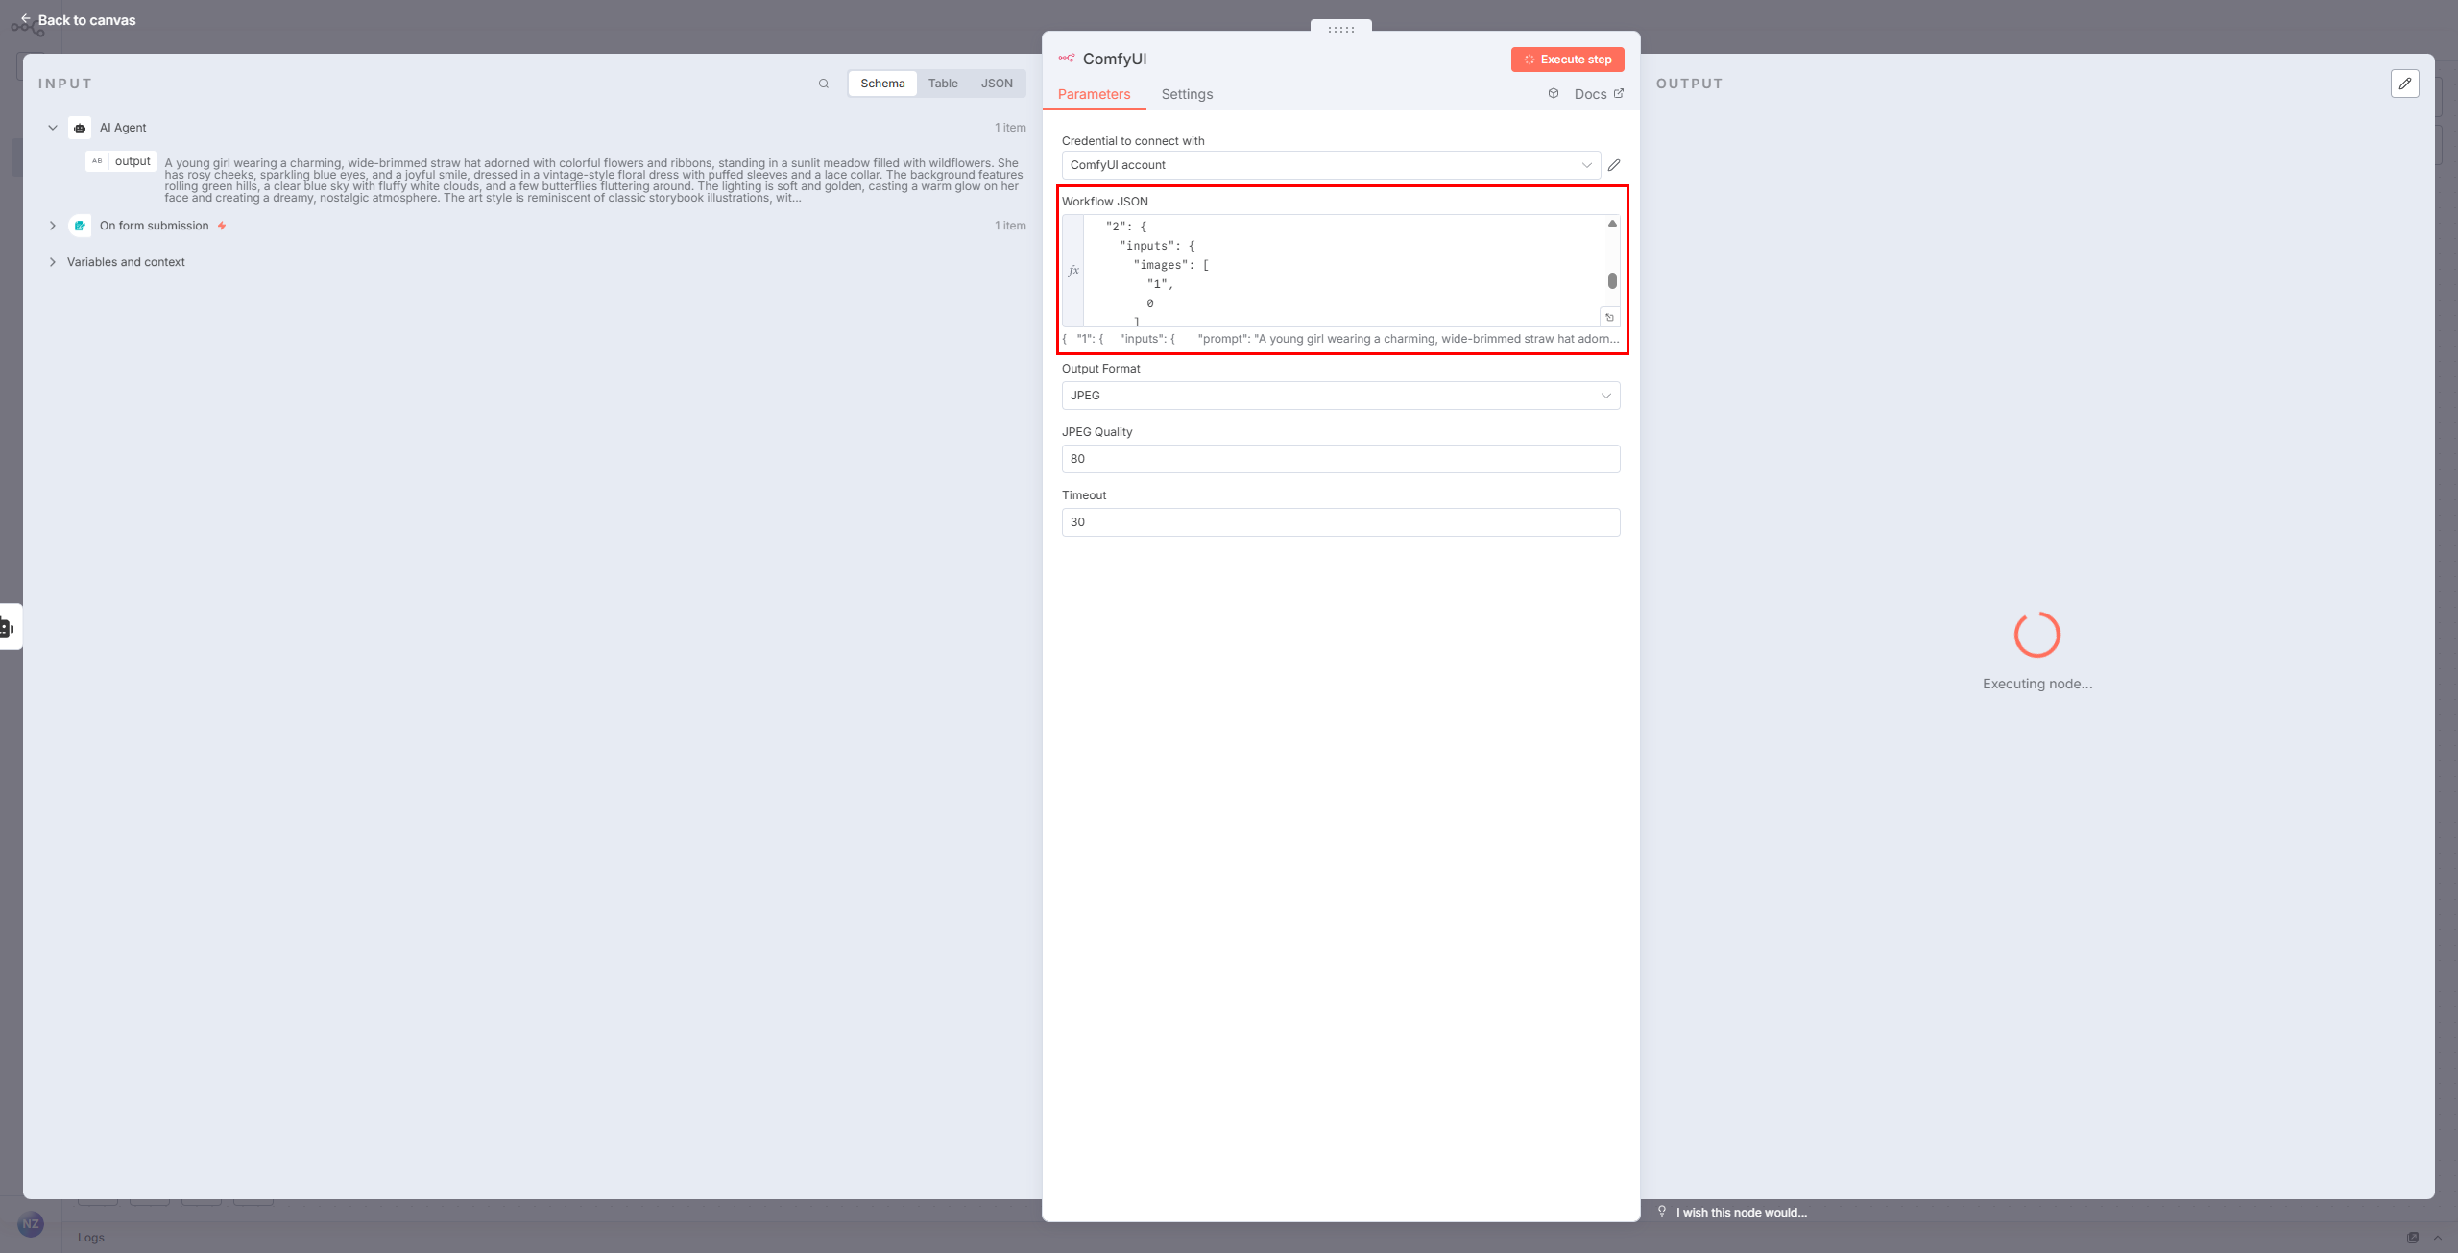Open the Docs link
The image size is (2458, 1253).
click(x=1598, y=95)
